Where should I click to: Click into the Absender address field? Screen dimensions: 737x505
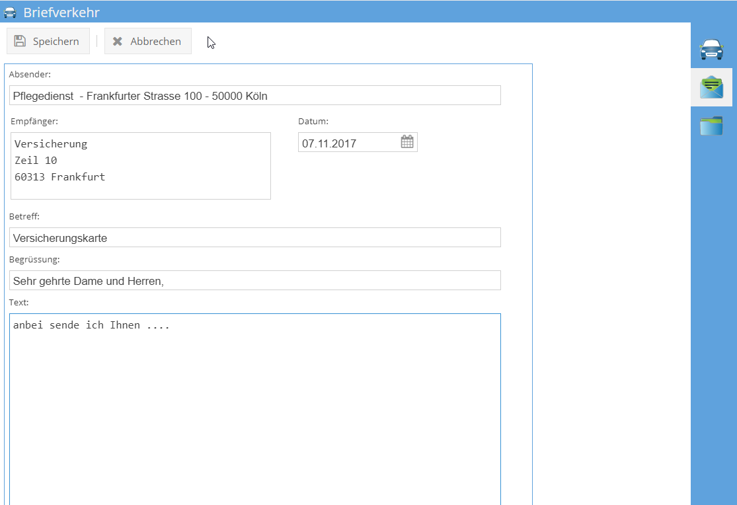point(254,96)
